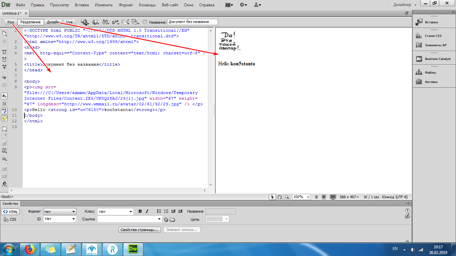Open the Multiscreen preview icon
Viewport: 456px width, 256px height.
coord(84,22)
